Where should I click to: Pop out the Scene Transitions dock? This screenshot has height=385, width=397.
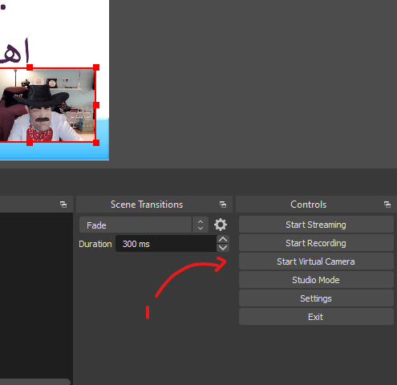223,205
